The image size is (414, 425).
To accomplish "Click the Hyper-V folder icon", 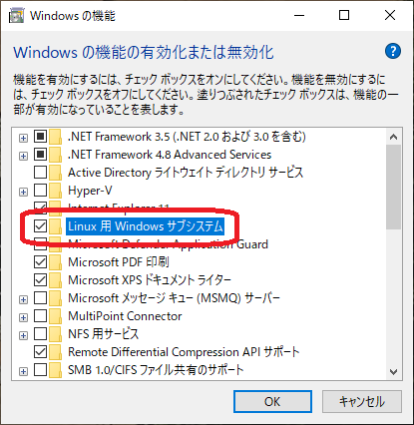I will [55, 191].
